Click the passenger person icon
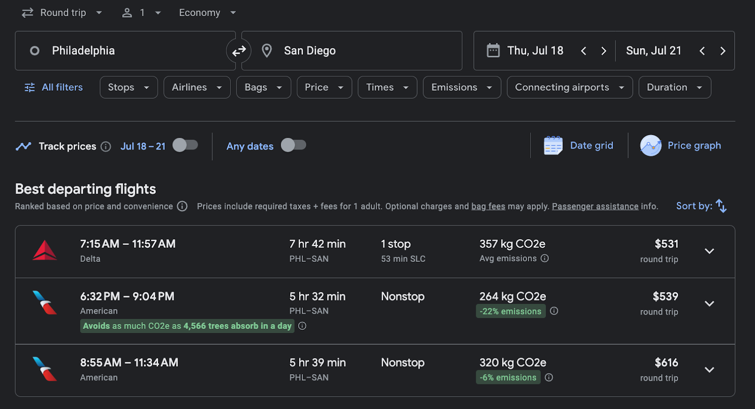This screenshot has width=755, height=409. (127, 13)
